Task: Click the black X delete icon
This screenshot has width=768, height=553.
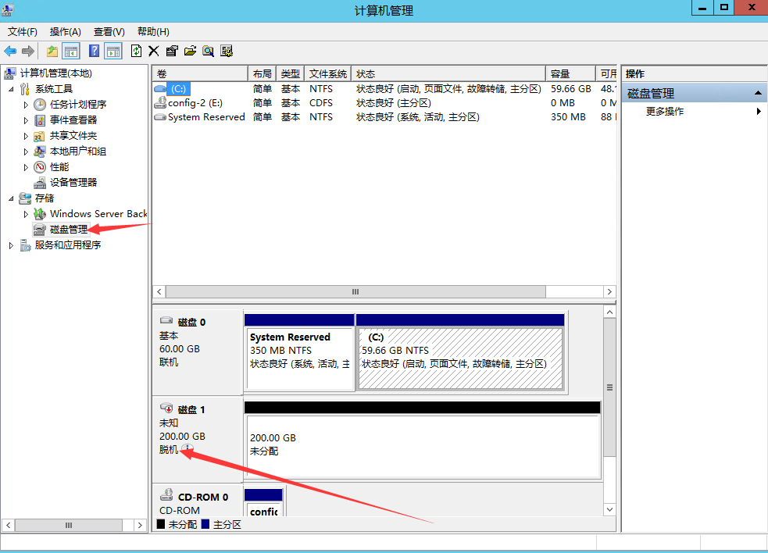Action: pos(154,51)
